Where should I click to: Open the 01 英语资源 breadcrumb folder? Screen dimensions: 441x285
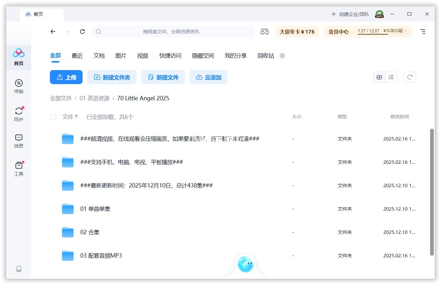click(95, 98)
